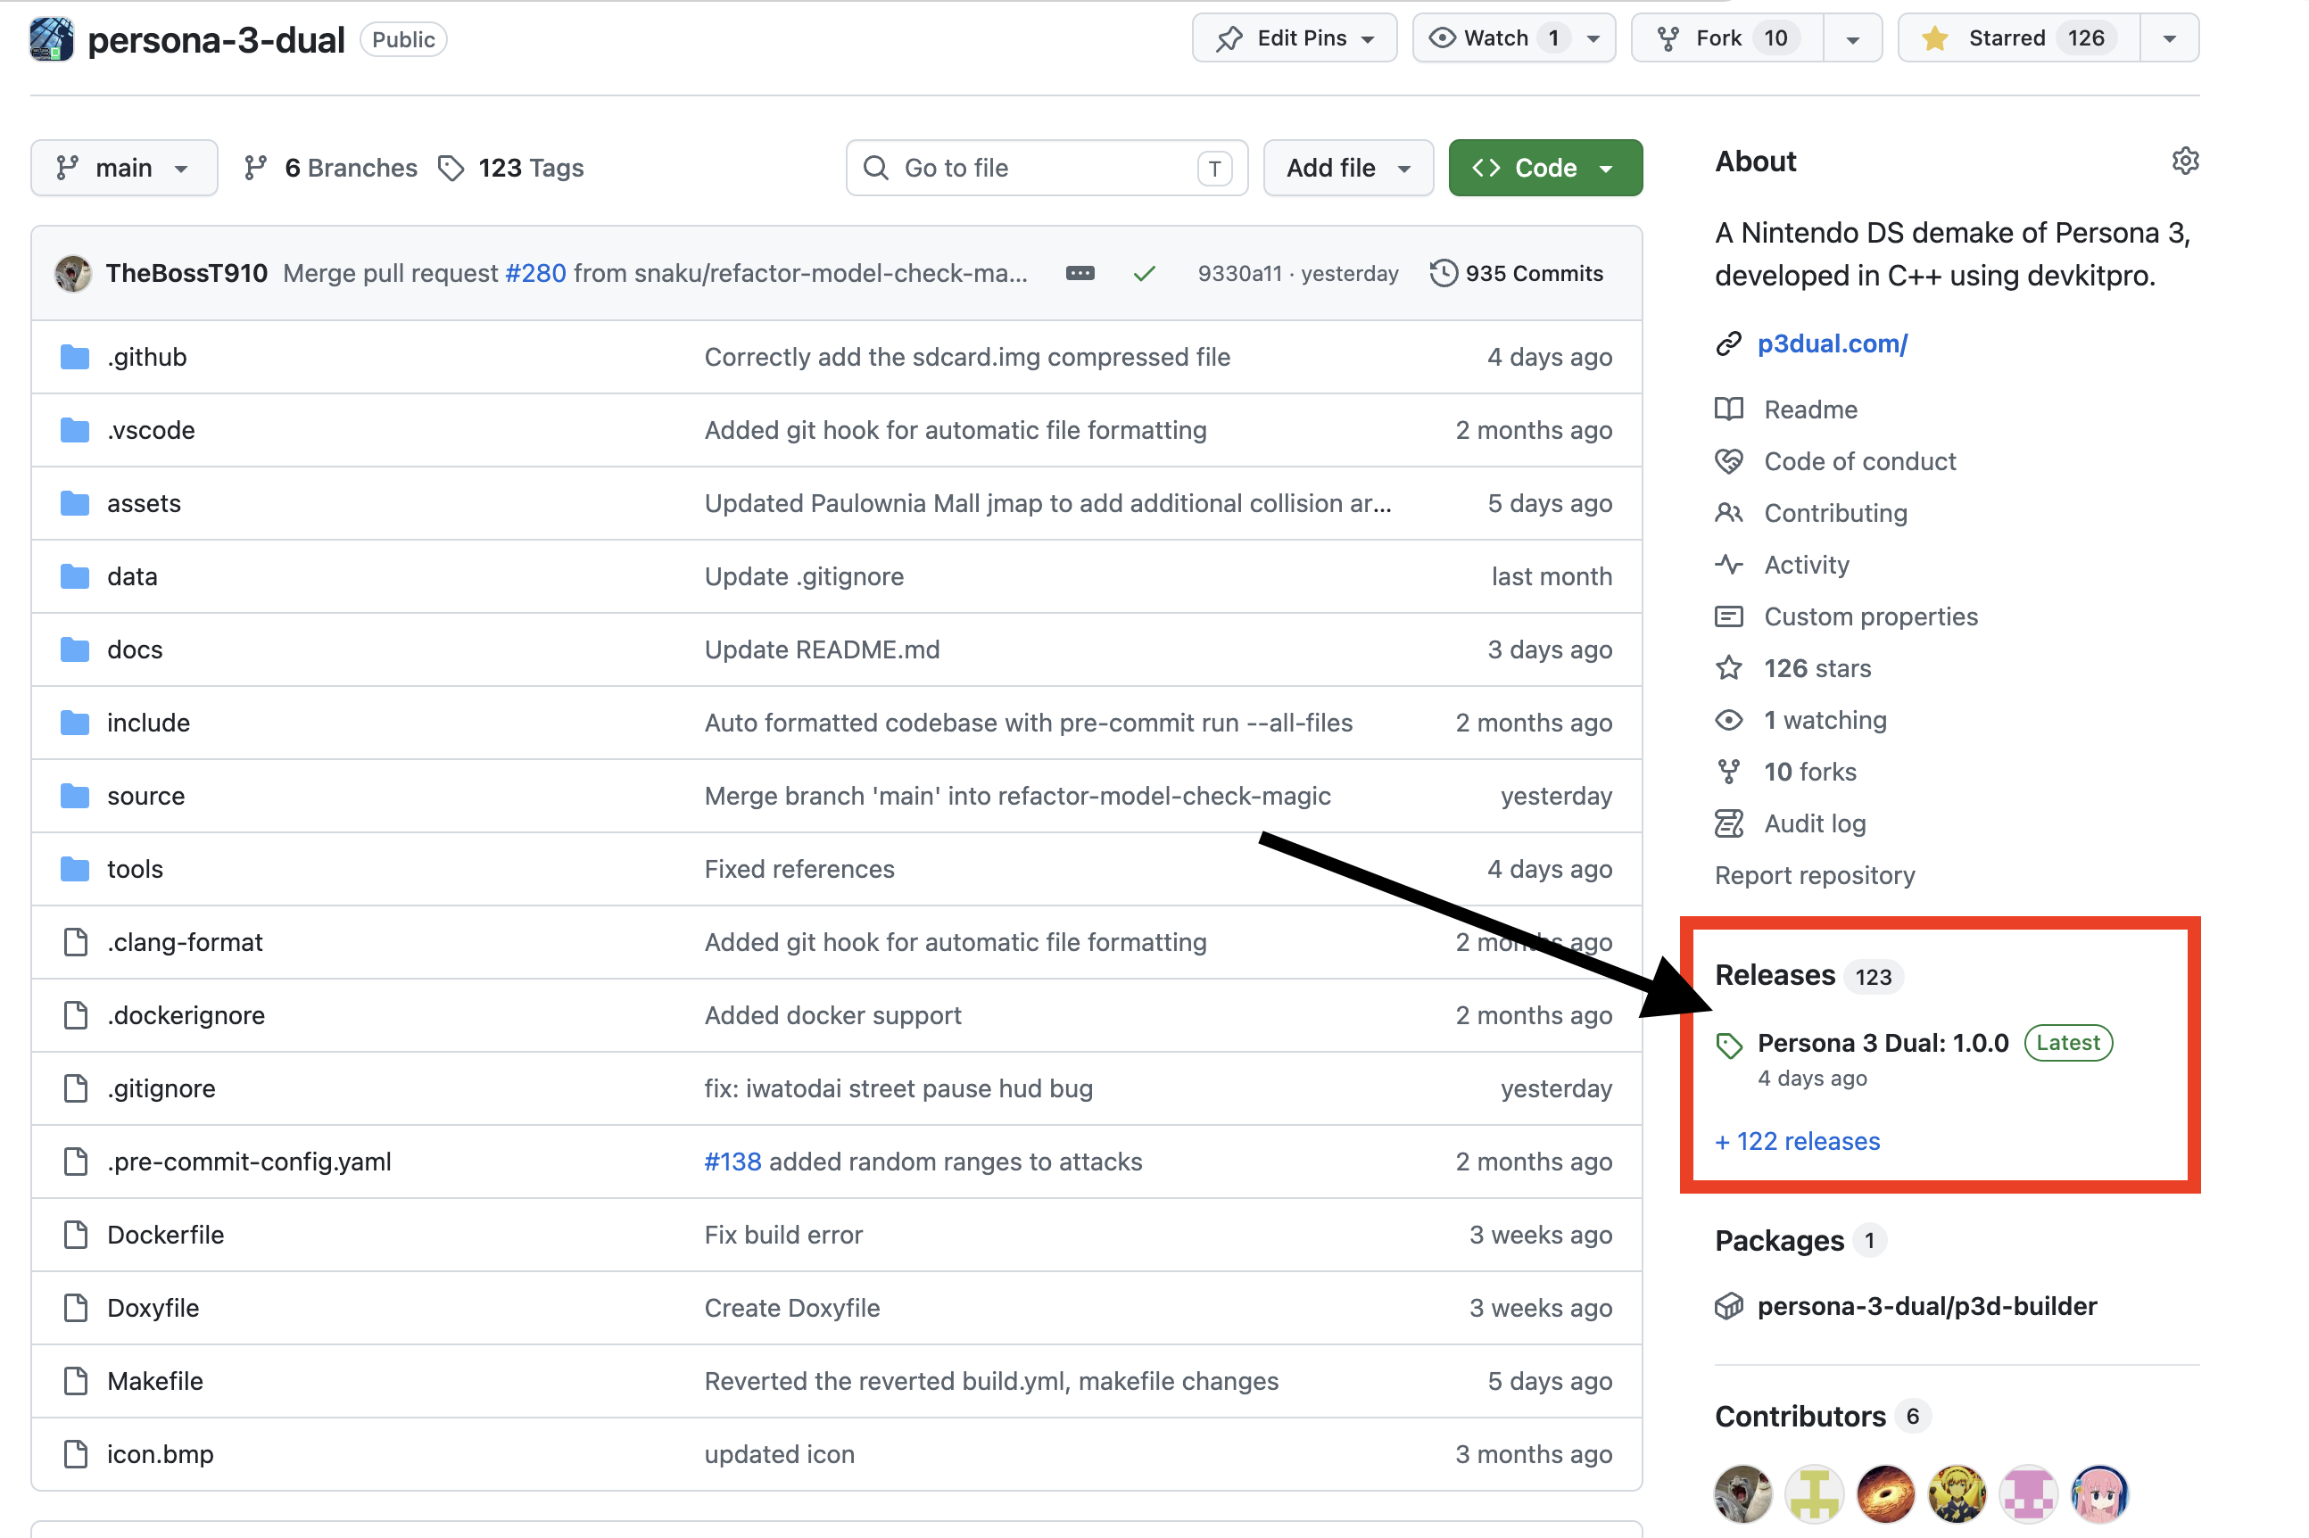This screenshot has height=1538, width=2309.
Task: View 1 watching list
Action: tap(1825, 720)
